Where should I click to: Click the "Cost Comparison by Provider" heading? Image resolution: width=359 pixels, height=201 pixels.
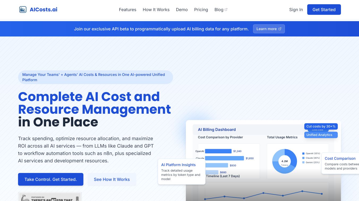point(220,137)
